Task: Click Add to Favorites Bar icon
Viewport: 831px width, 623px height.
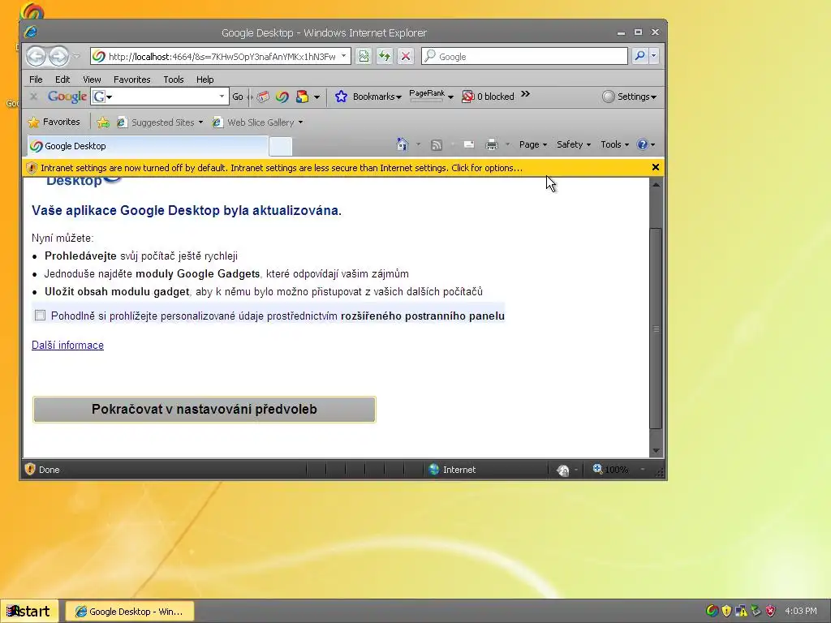Action: (103, 122)
